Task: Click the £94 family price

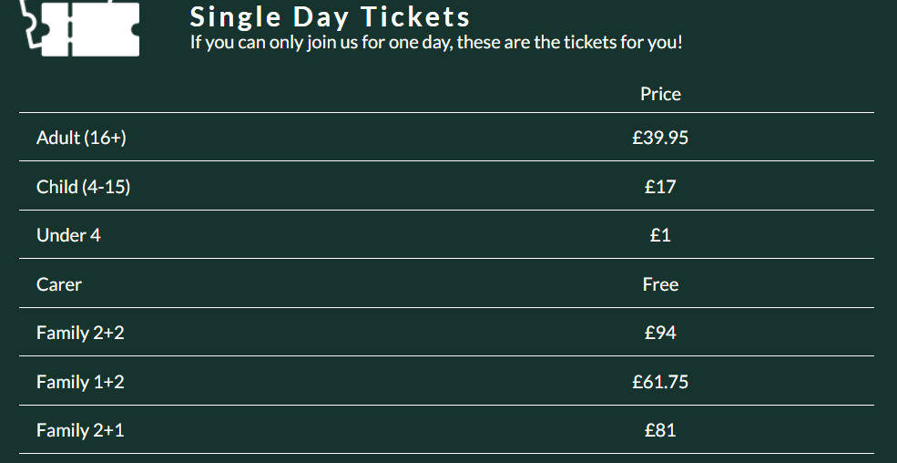Action: pos(660,333)
